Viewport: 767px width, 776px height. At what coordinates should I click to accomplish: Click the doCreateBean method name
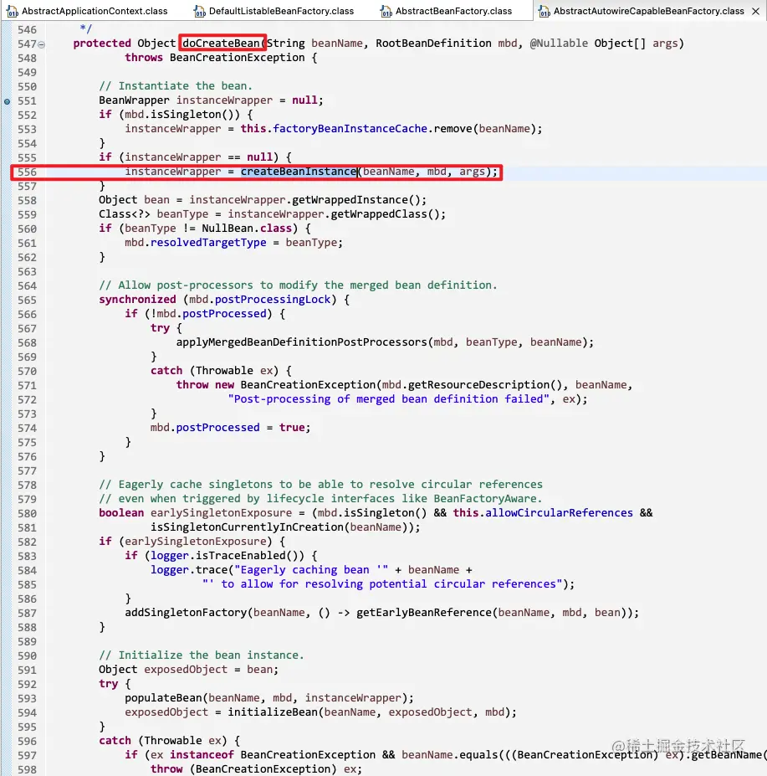point(221,43)
